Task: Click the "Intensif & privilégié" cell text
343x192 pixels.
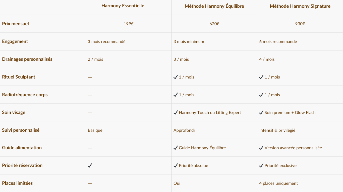Action: pyautogui.click(x=277, y=130)
